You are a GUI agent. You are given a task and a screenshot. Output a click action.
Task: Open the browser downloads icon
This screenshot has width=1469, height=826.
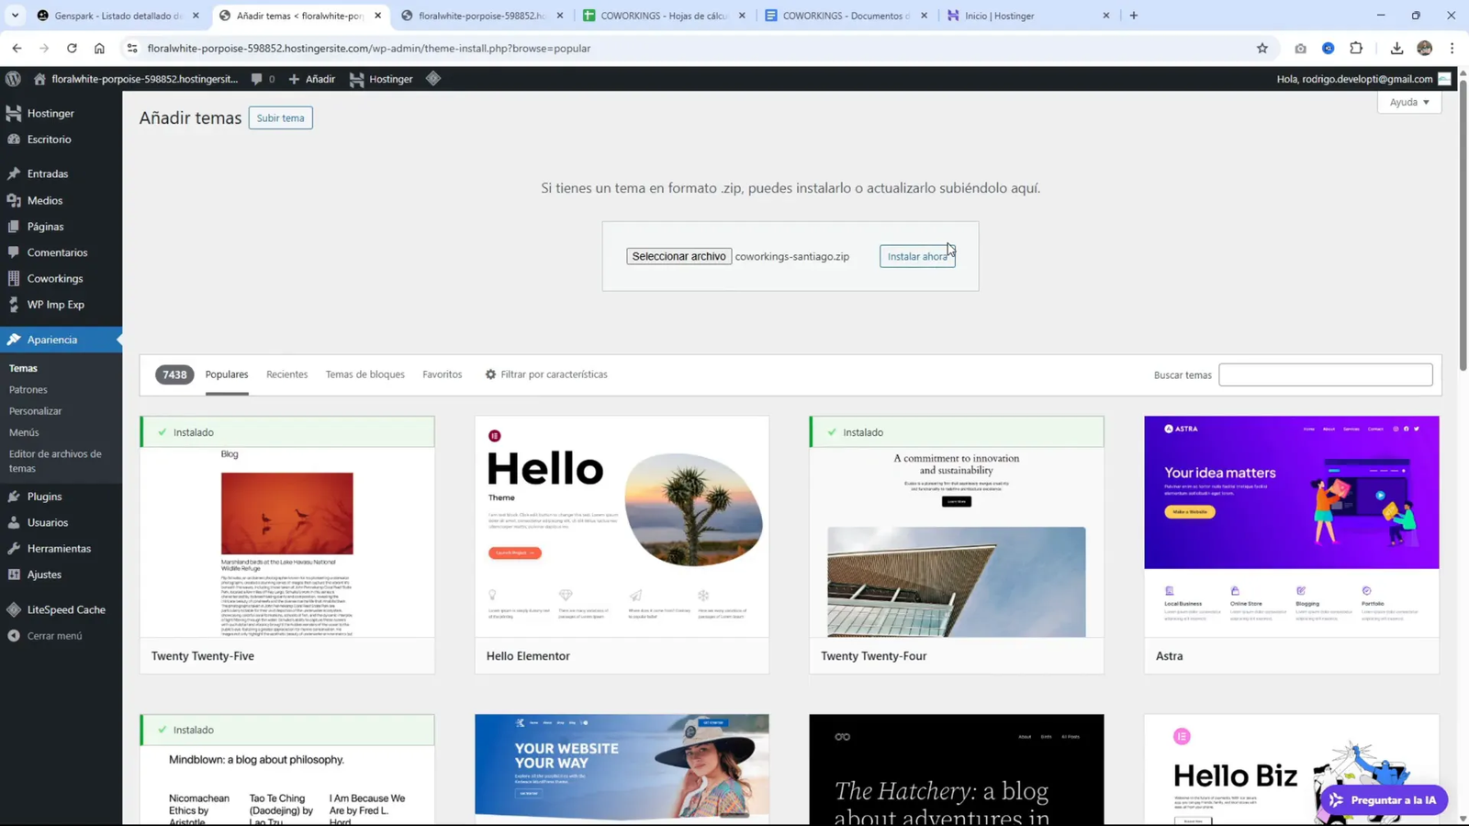click(x=1396, y=49)
